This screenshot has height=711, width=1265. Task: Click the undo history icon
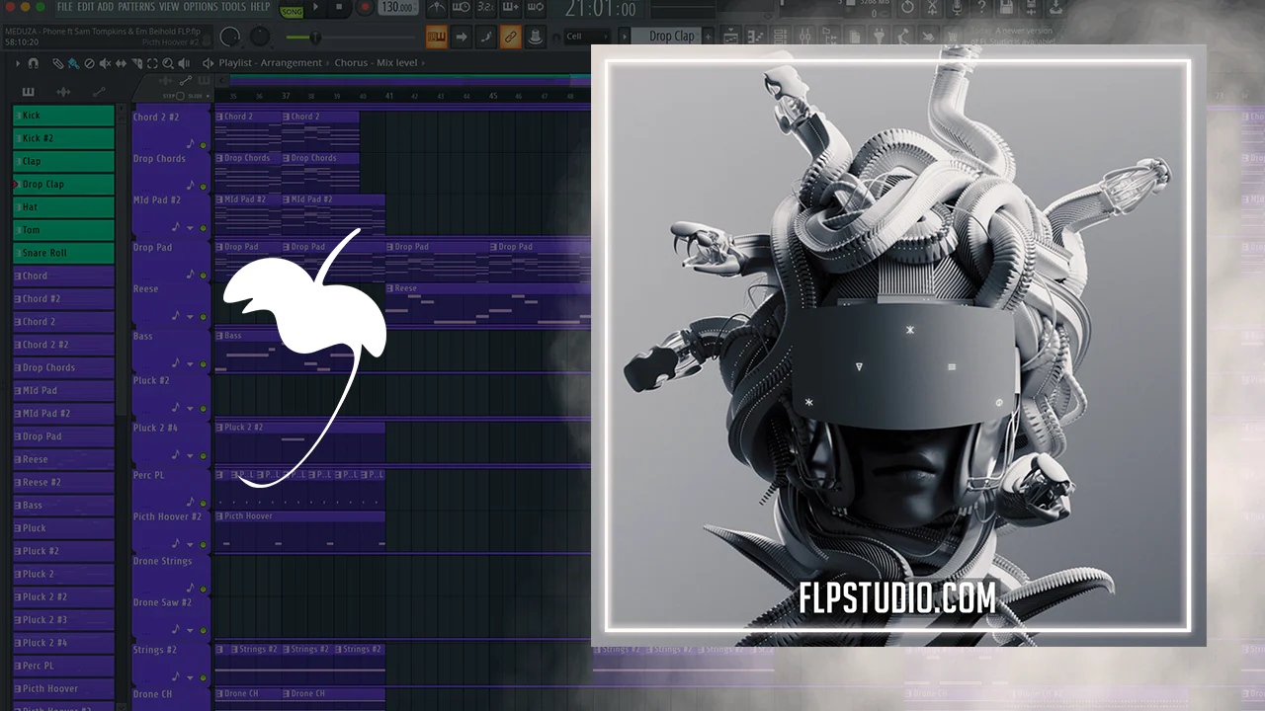(908, 8)
